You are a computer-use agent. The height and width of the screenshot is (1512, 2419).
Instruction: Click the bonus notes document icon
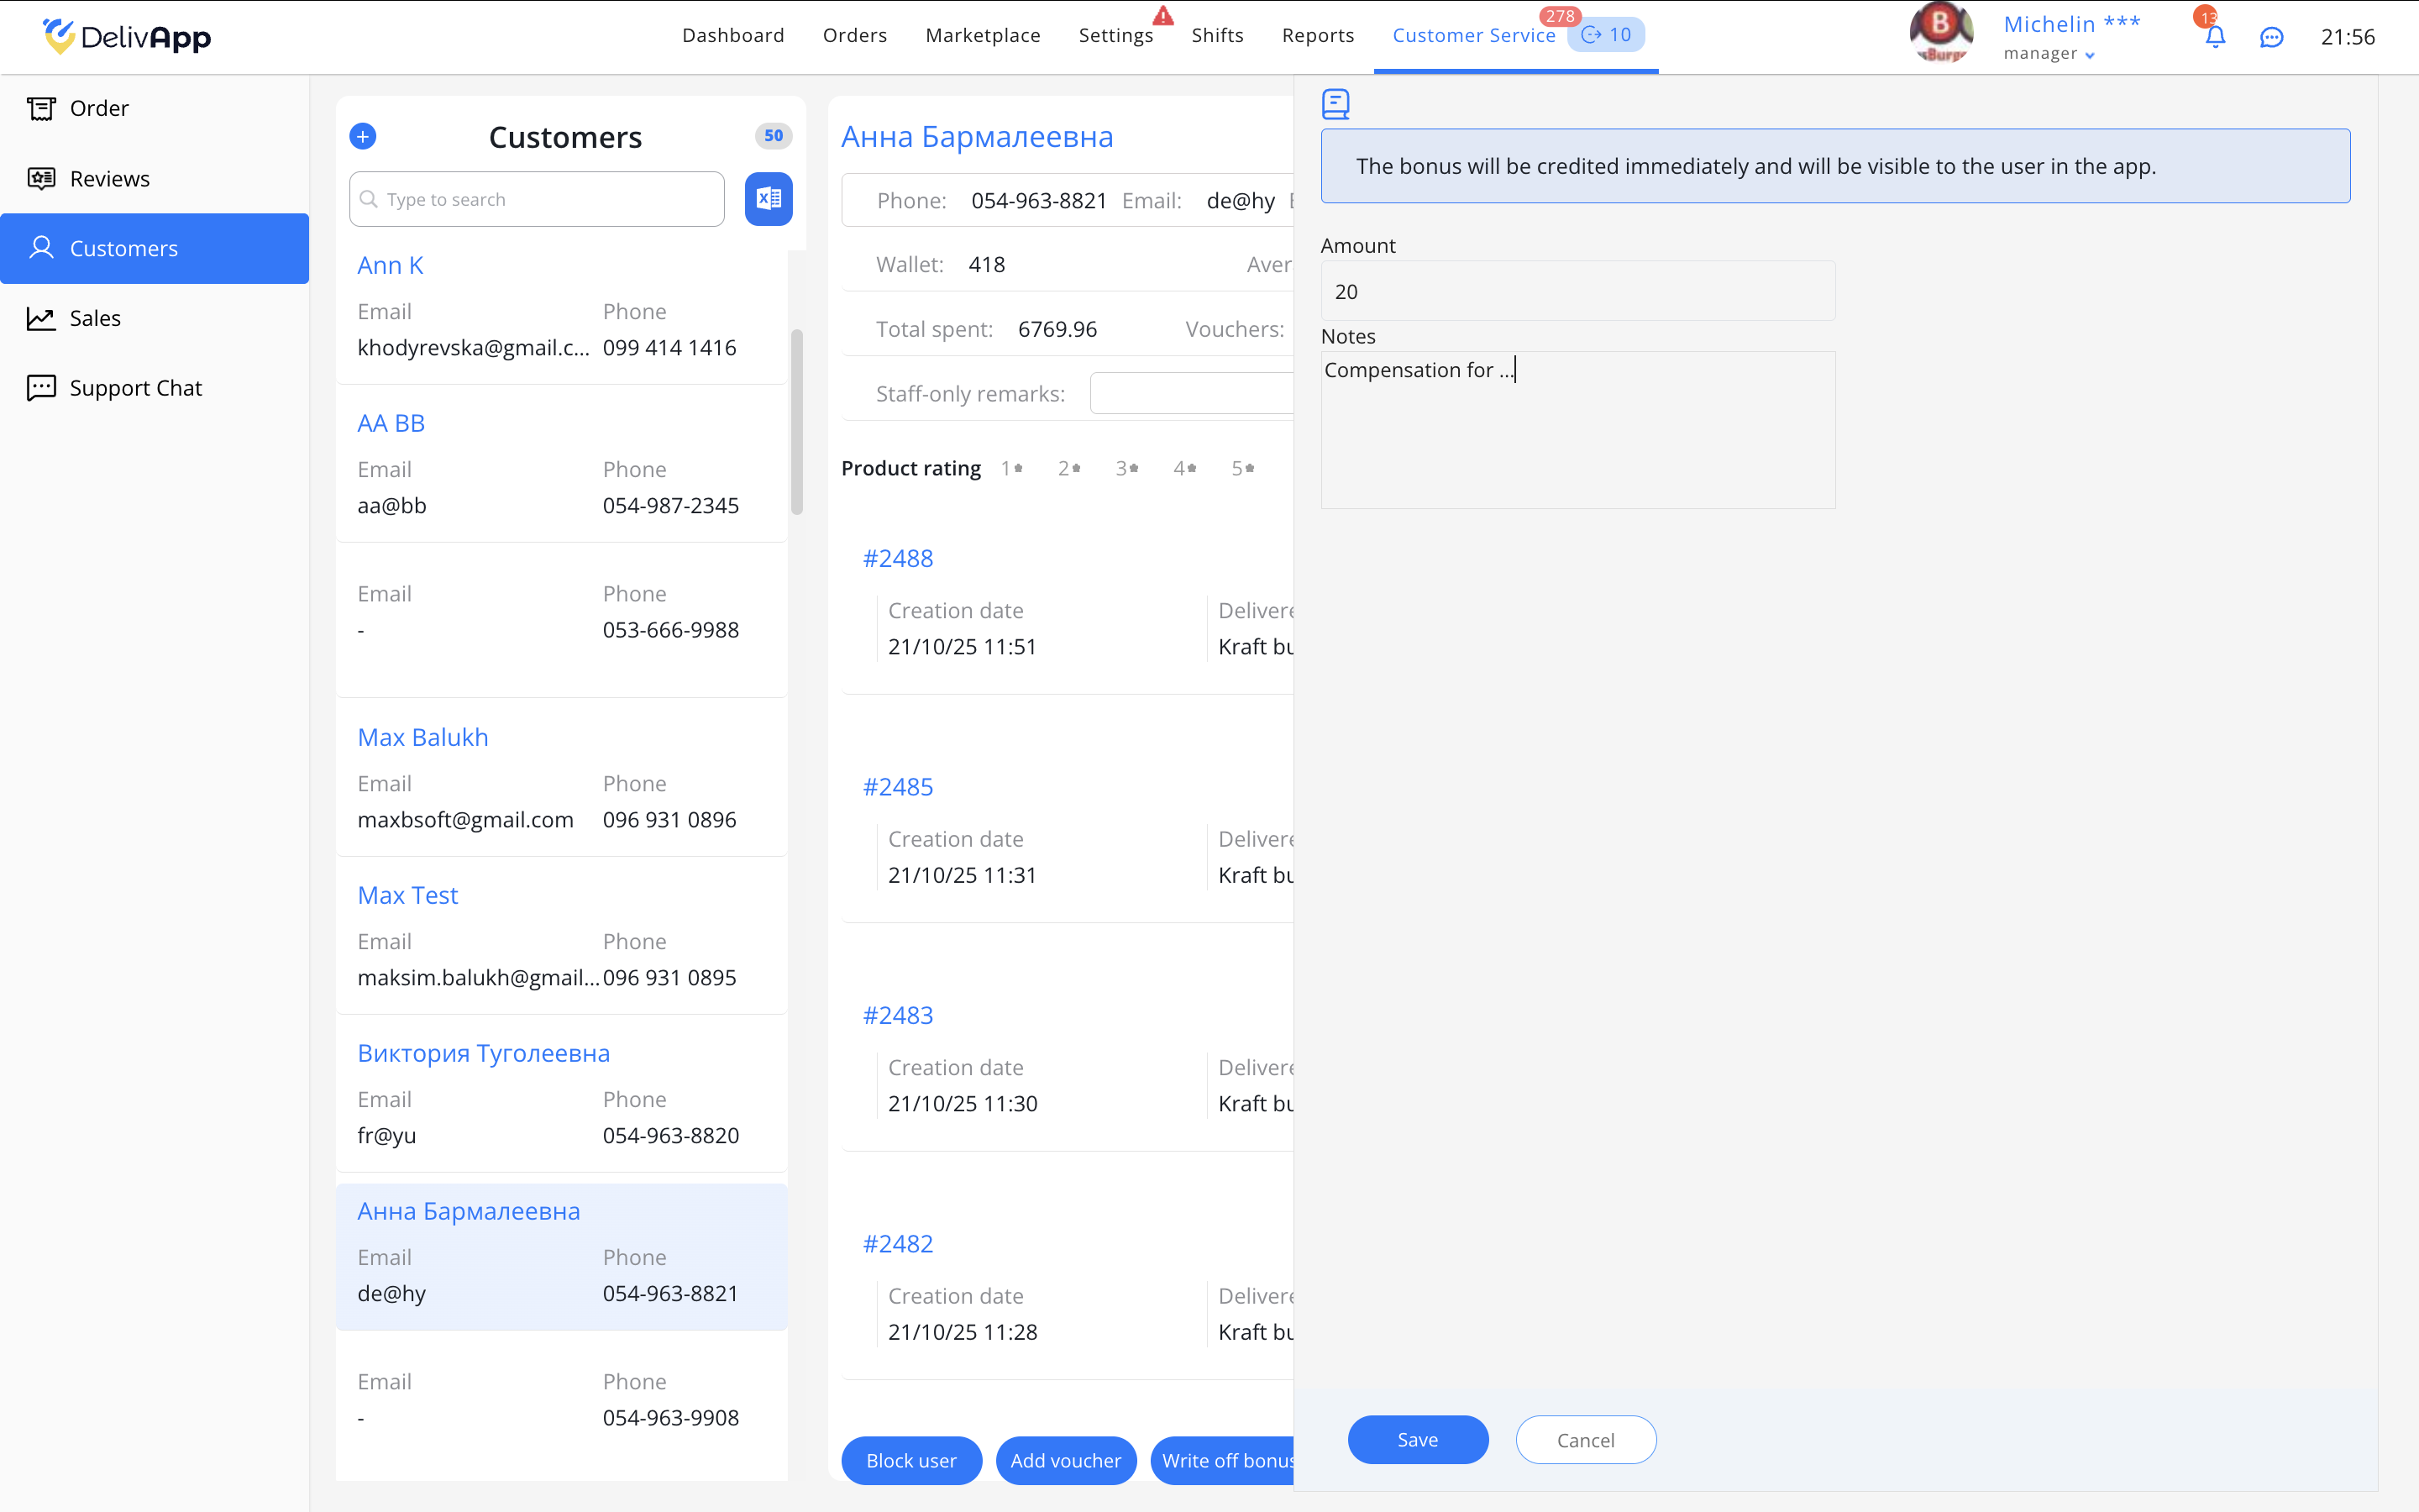click(x=1335, y=104)
